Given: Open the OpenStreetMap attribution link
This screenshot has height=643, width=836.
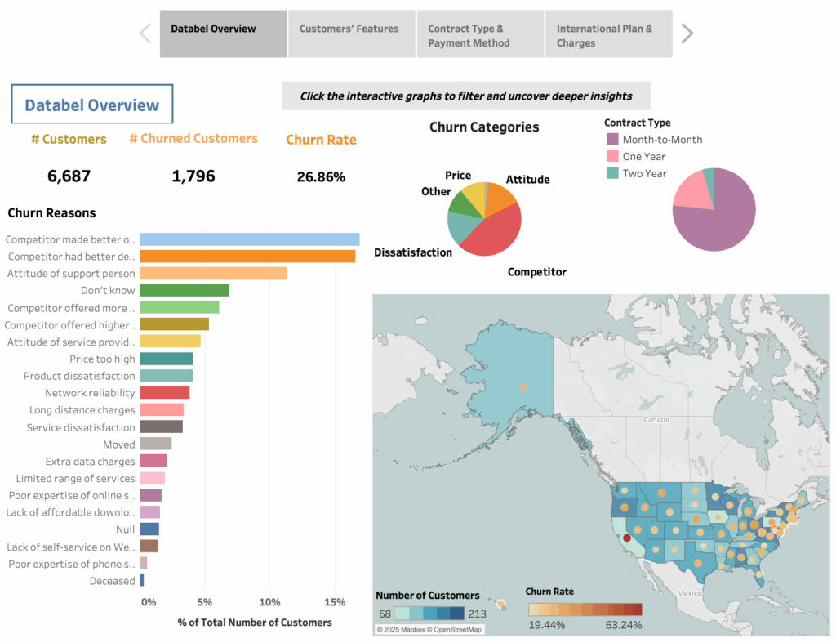Looking at the screenshot, I should (455, 629).
